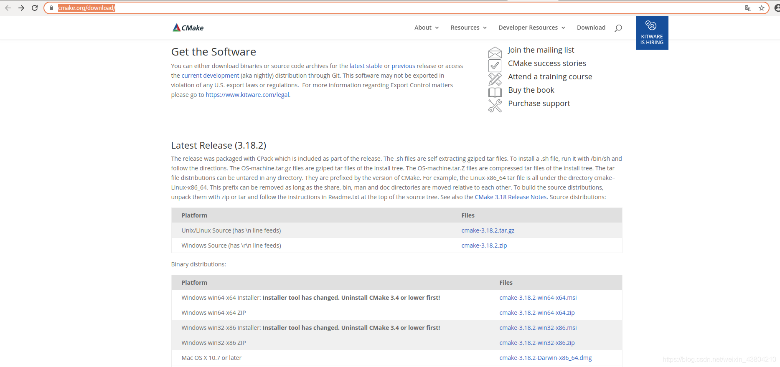This screenshot has width=780, height=367.
Task: Go forward with browser forward arrow
Action: [21, 8]
